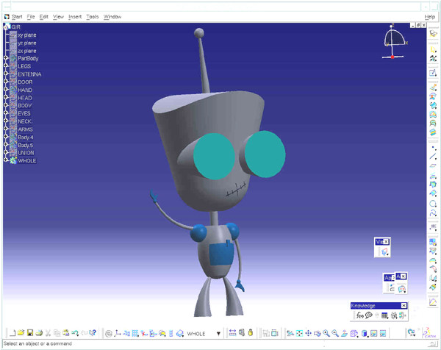The width and height of the screenshot is (441, 350).
Task: Select the Line tool in right toolbar
Action: 434,157
